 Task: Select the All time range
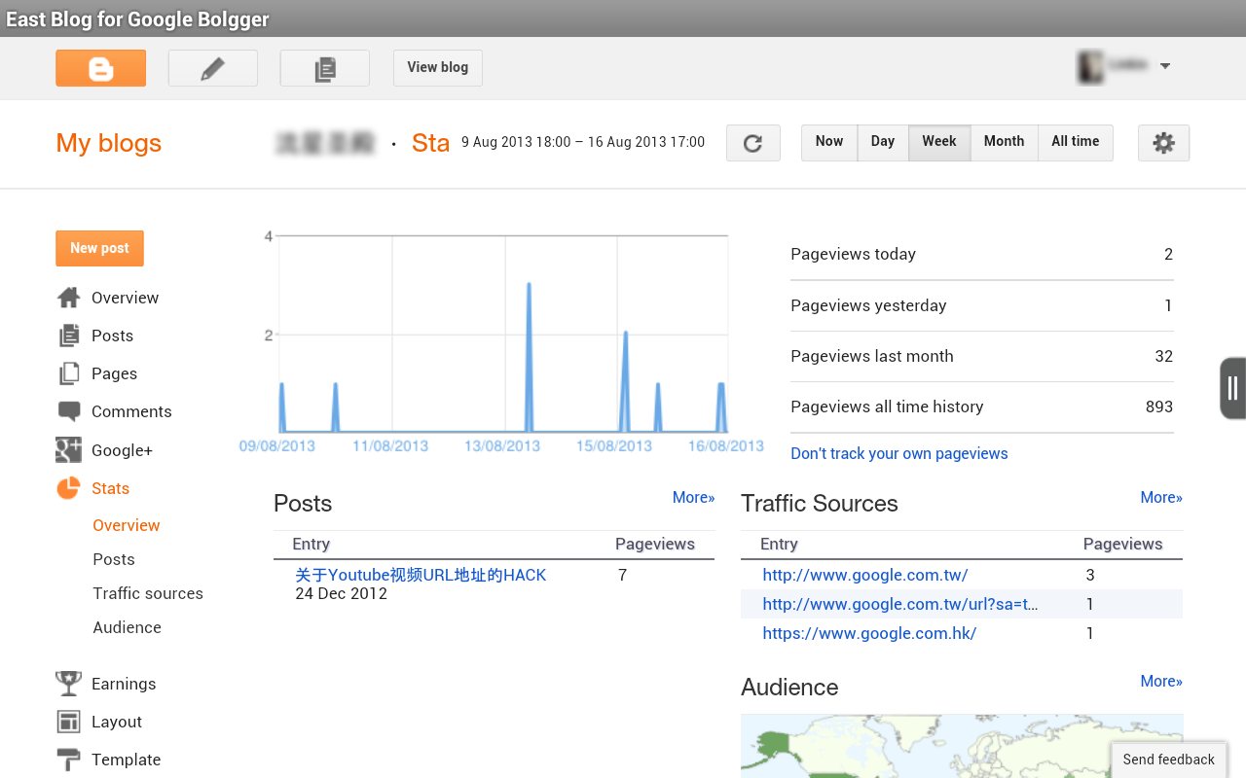(1075, 142)
